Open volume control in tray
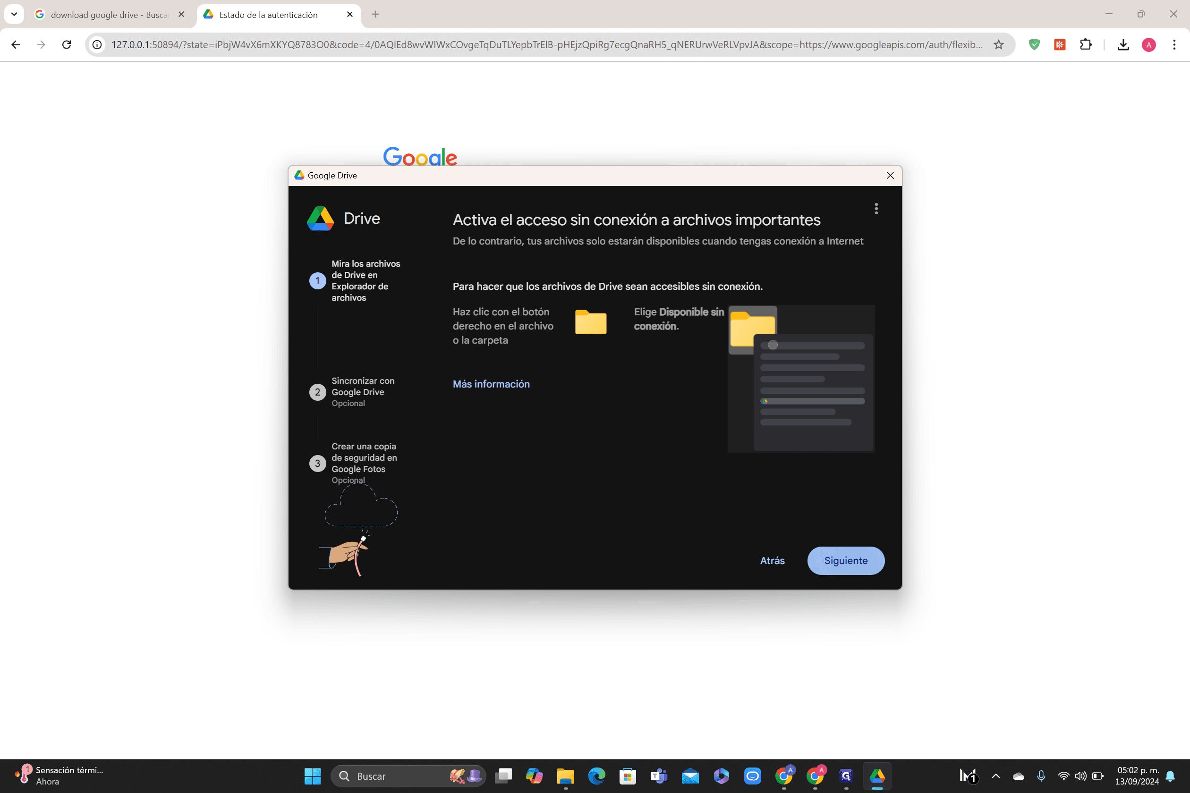The width and height of the screenshot is (1190, 793). coord(1080,776)
